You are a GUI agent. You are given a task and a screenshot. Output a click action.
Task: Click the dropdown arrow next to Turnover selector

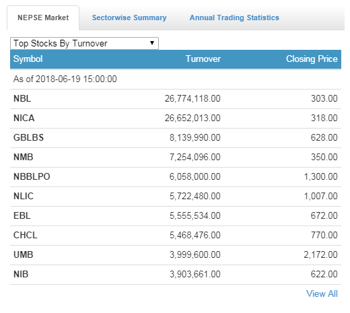[x=152, y=43]
